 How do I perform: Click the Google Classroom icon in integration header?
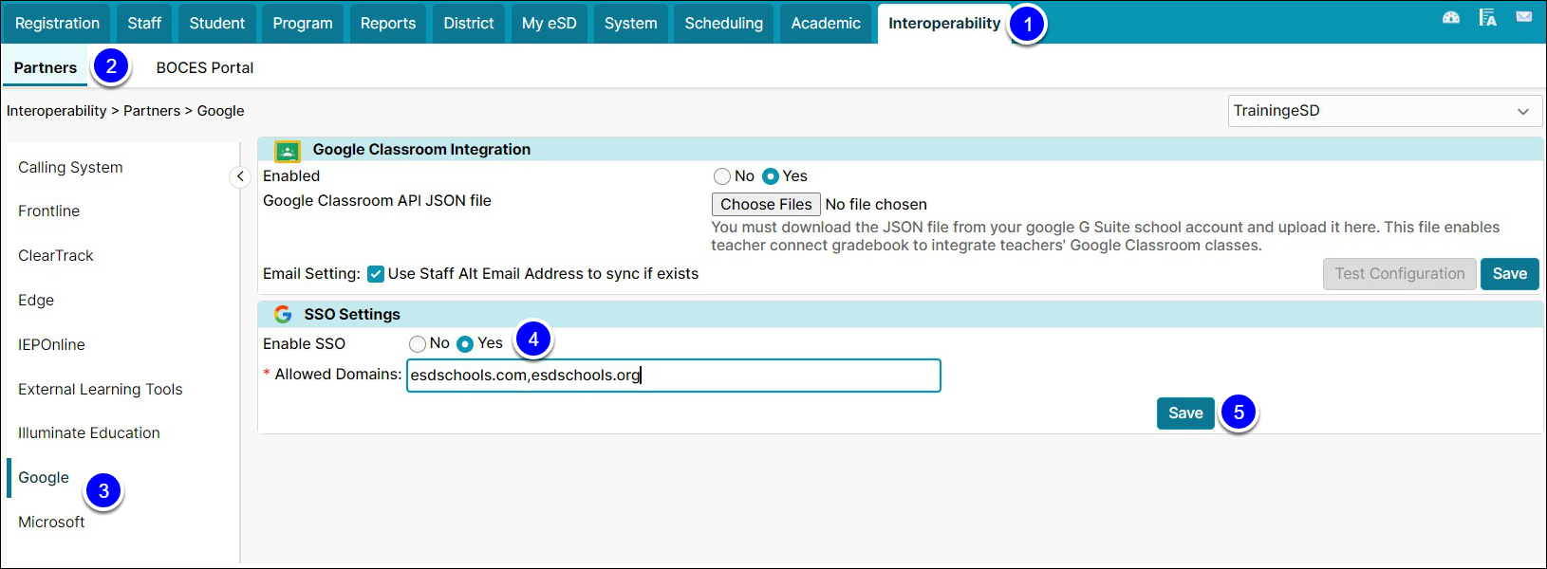click(x=288, y=151)
